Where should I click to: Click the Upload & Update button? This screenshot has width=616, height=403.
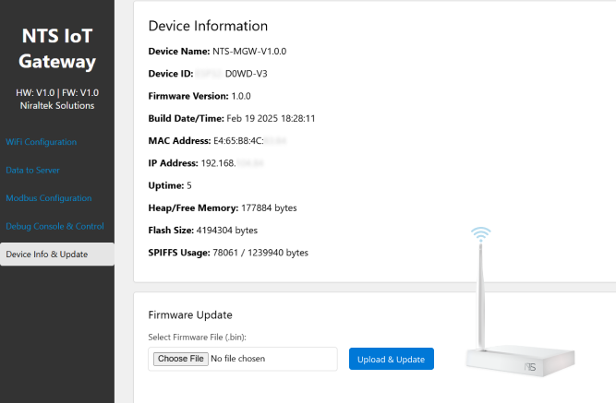pyautogui.click(x=391, y=359)
